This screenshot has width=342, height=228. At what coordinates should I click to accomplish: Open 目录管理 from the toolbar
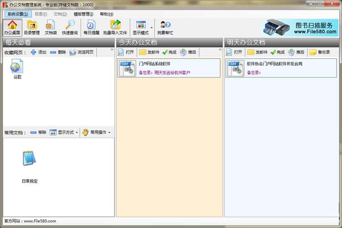pos(31,27)
